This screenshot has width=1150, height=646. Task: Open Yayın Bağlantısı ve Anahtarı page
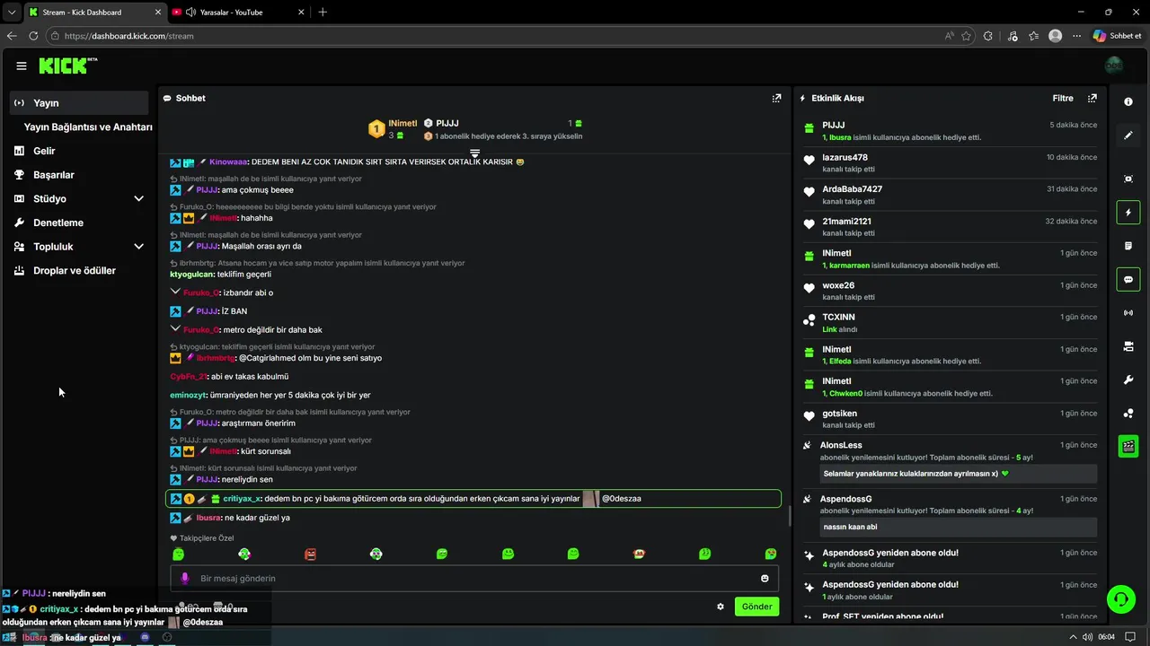[88, 127]
